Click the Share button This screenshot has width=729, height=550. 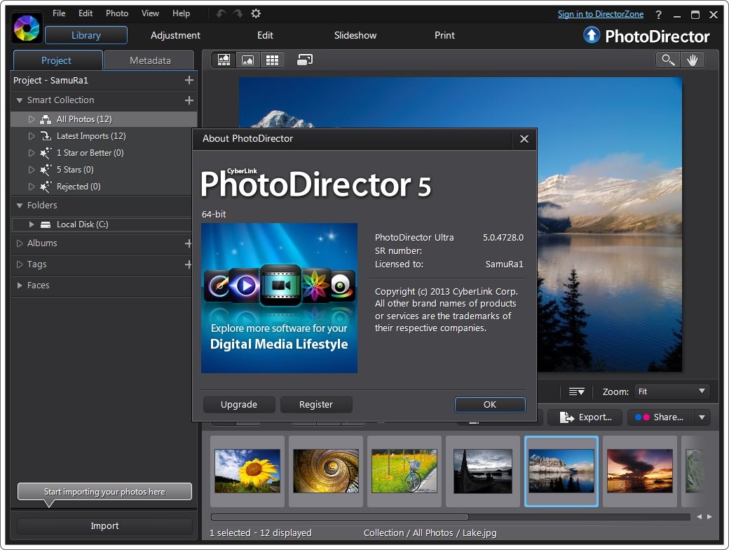click(x=660, y=417)
